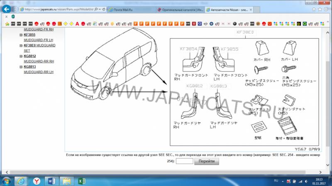
Task: Open the MUDGUARD-RR RH link
Action: pyautogui.click(x=39, y=61)
